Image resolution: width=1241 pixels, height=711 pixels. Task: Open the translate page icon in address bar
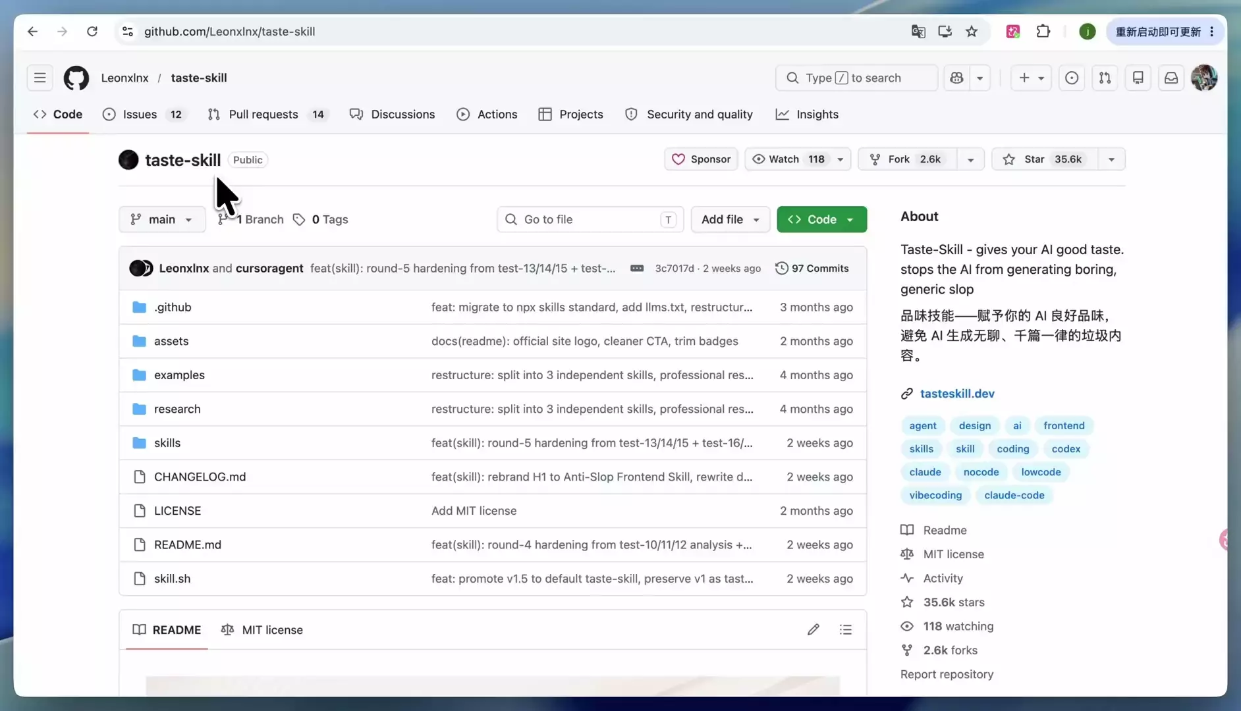point(918,32)
